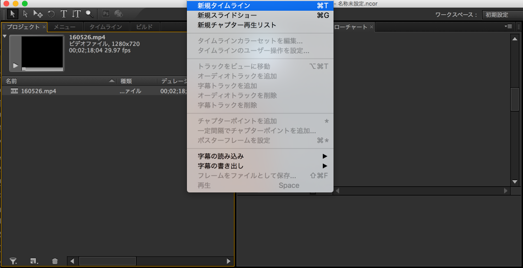The width and height of the screenshot is (523, 268).
Task: Open the filter funnel options
Action: pos(13,261)
